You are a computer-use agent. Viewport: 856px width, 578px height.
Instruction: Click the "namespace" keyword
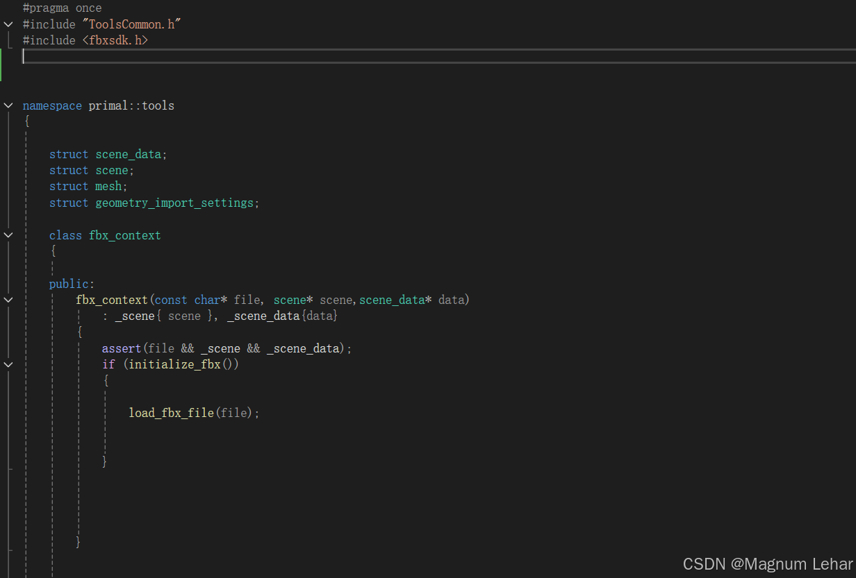pyautogui.click(x=52, y=105)
